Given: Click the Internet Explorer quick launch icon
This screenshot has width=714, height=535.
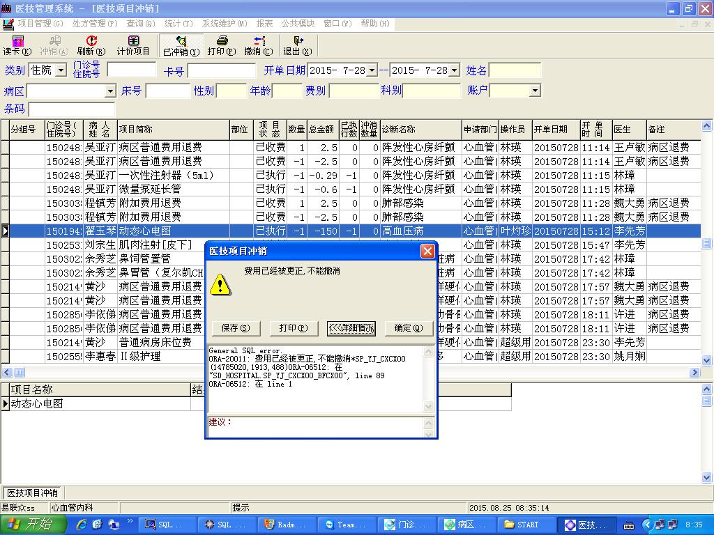Looking at the screenshot, I should pyautogui.click(x=82, y=525).
